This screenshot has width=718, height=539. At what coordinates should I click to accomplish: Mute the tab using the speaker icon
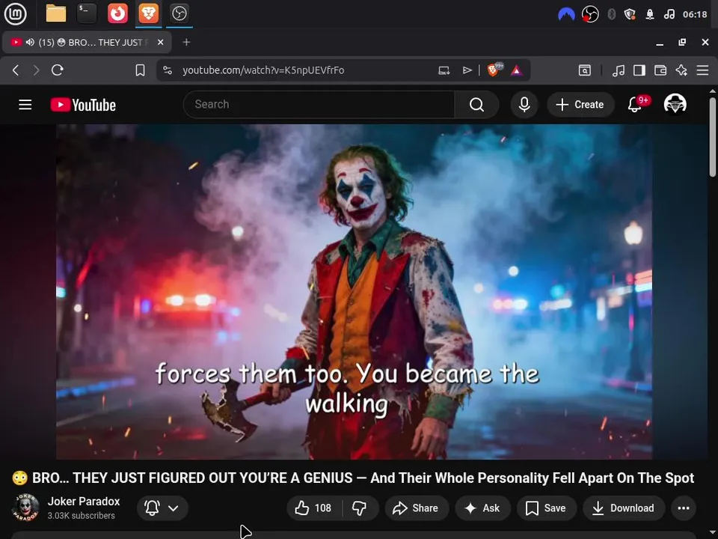coord(30,42)
